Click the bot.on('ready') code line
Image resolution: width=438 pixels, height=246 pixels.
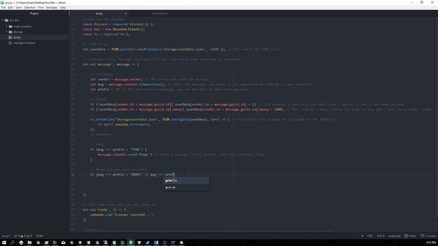coord(105,210)
